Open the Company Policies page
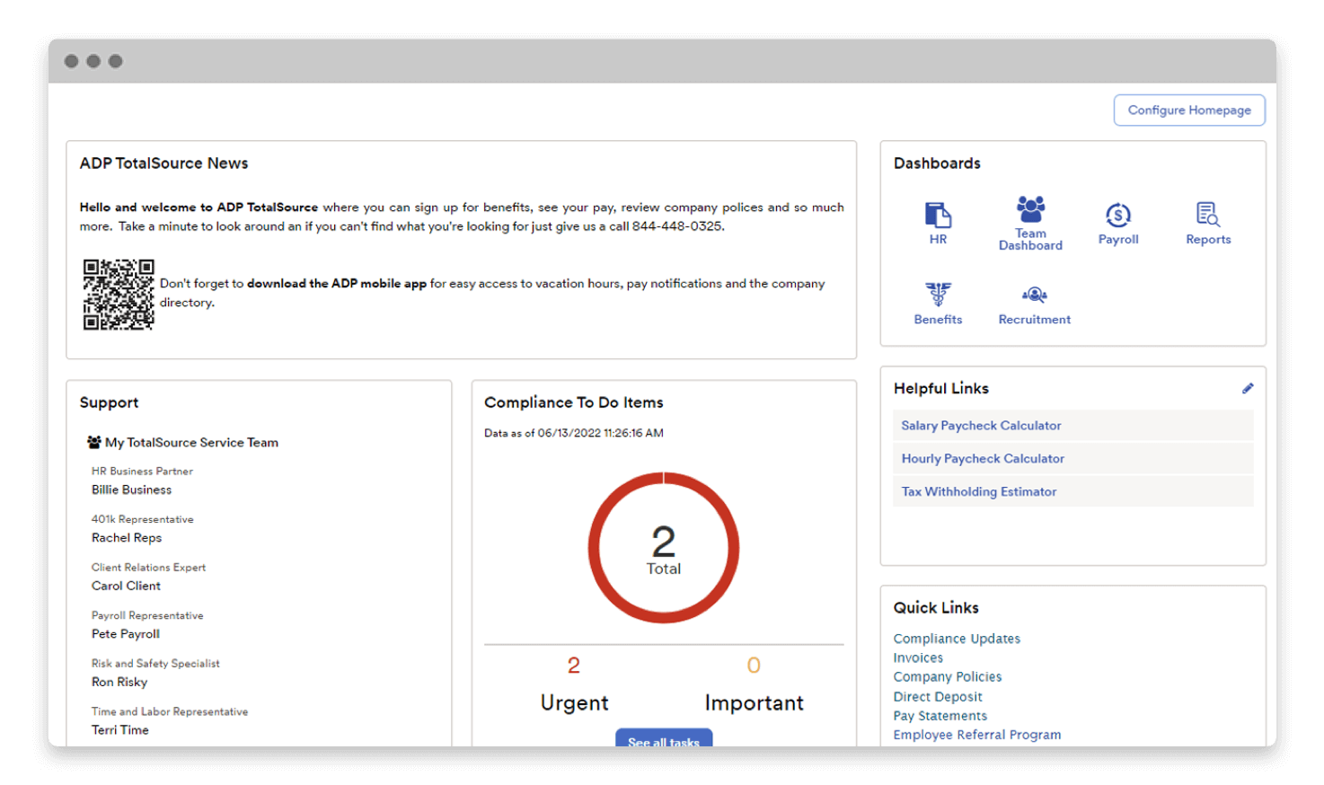Screen dimensions: 1324x785 (948, 676)
